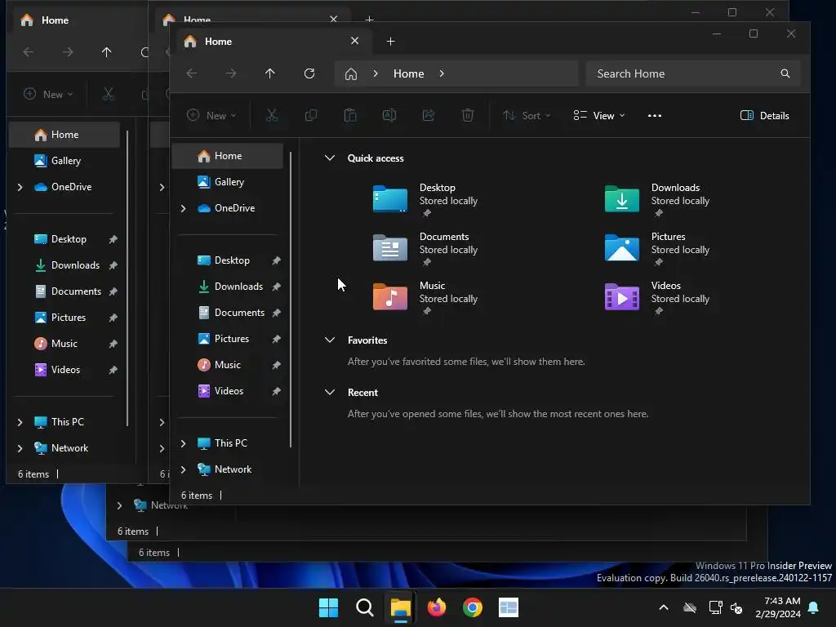Unpin Pictures in front window sidebar
Image resolution: width=836 pixels, height=627 pixels.
coord(276,339)
